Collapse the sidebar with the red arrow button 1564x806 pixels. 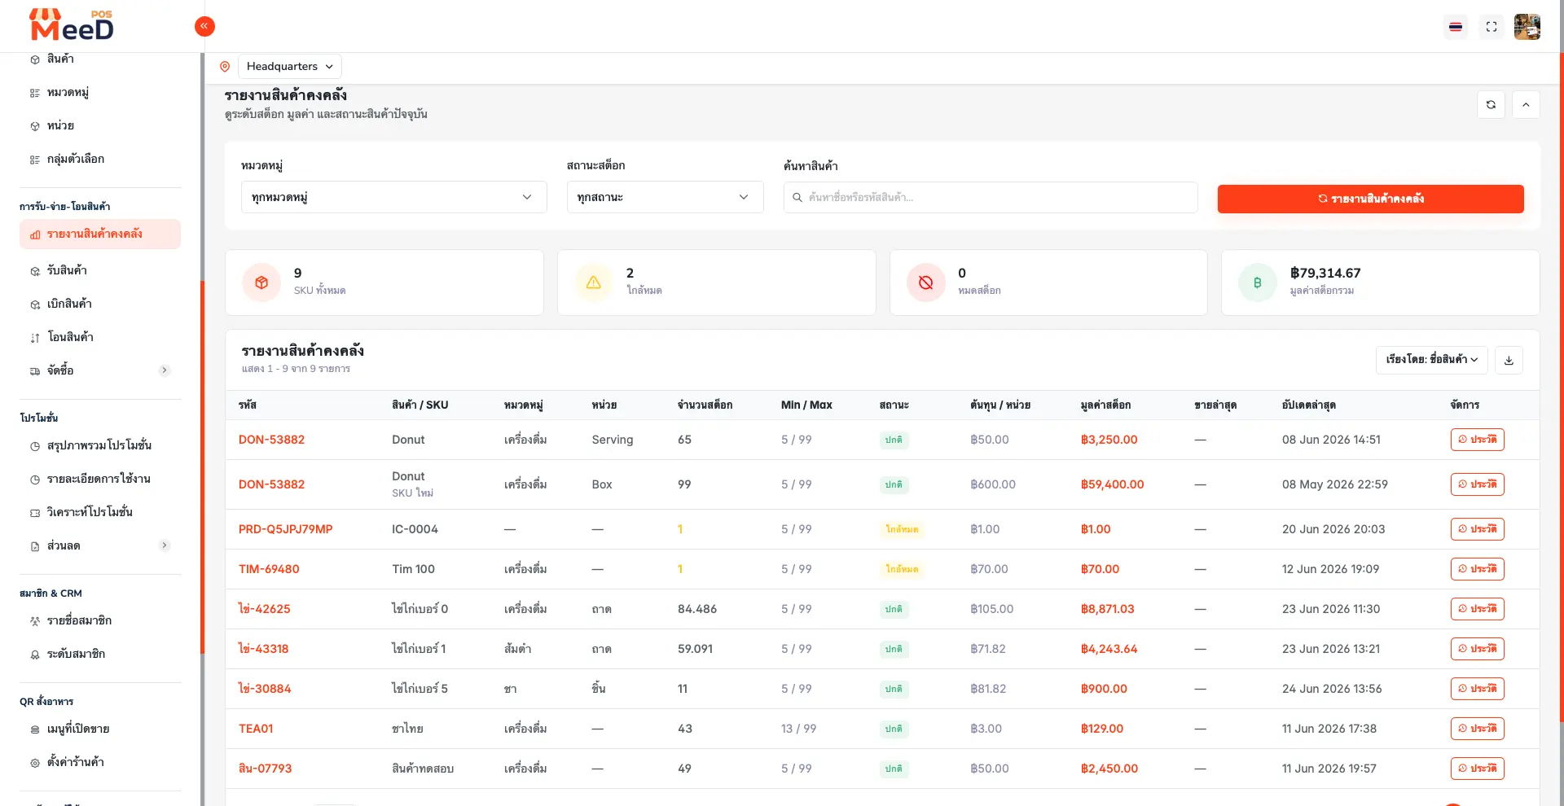[x=204, y=26]
